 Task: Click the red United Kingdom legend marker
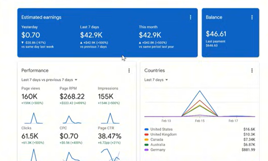click(146, 135)
